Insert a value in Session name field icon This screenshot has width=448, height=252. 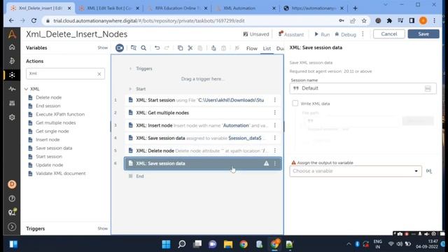tap(428, 88)
